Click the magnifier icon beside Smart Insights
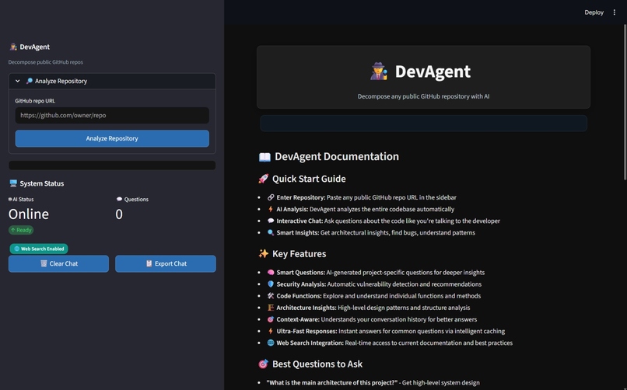Viewport: 627px width, 390px height. (271, 232)
